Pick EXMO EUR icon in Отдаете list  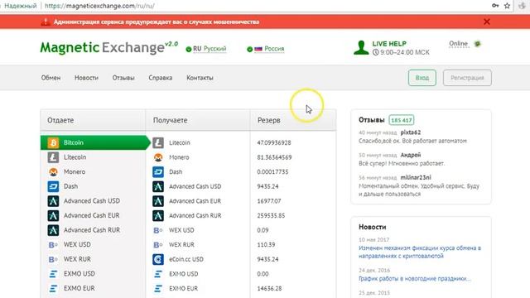53,288
